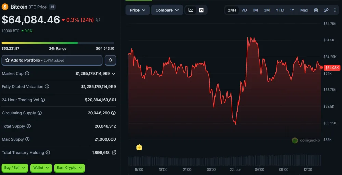Click the volume bar strip below chart

point(225,161)
